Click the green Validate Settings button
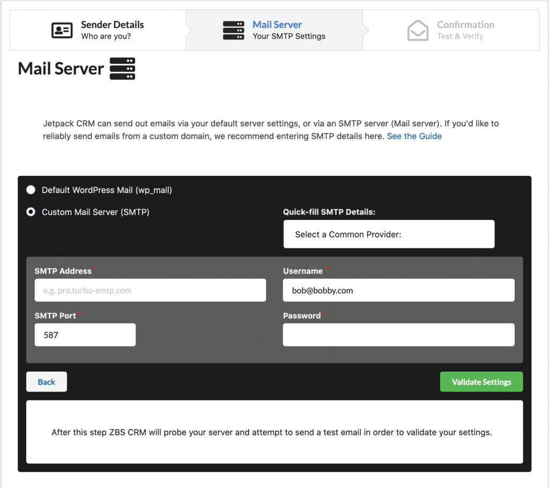Screen dimensions: 549x488 tap(481, 382)
